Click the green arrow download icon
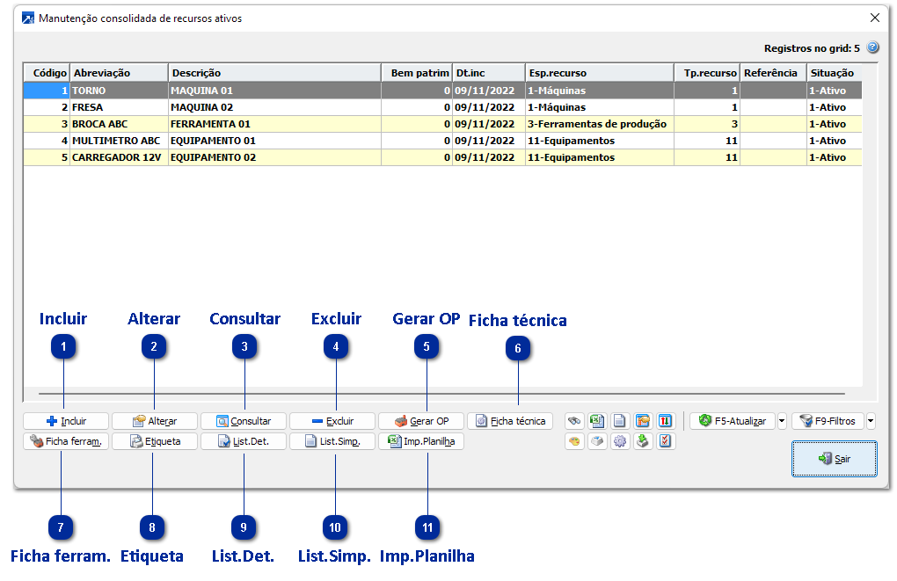This screenshot has width=897, height=581. 643,441
